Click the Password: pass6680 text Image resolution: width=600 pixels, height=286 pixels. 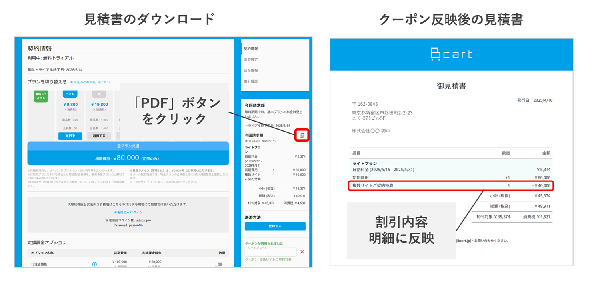click(x=128, y=225)
